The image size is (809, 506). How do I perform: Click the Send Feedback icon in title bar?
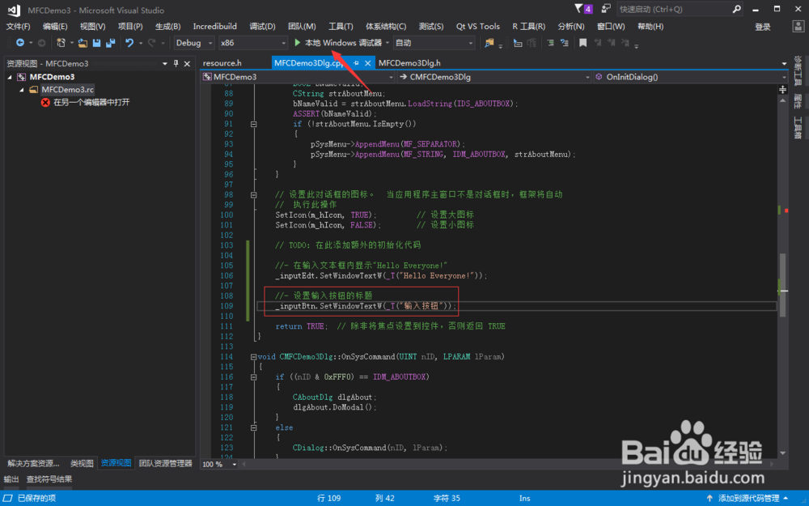tap(606, 9)
